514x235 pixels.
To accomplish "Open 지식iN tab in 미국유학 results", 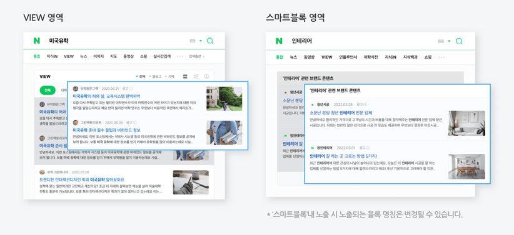I will tap(52, 56).
